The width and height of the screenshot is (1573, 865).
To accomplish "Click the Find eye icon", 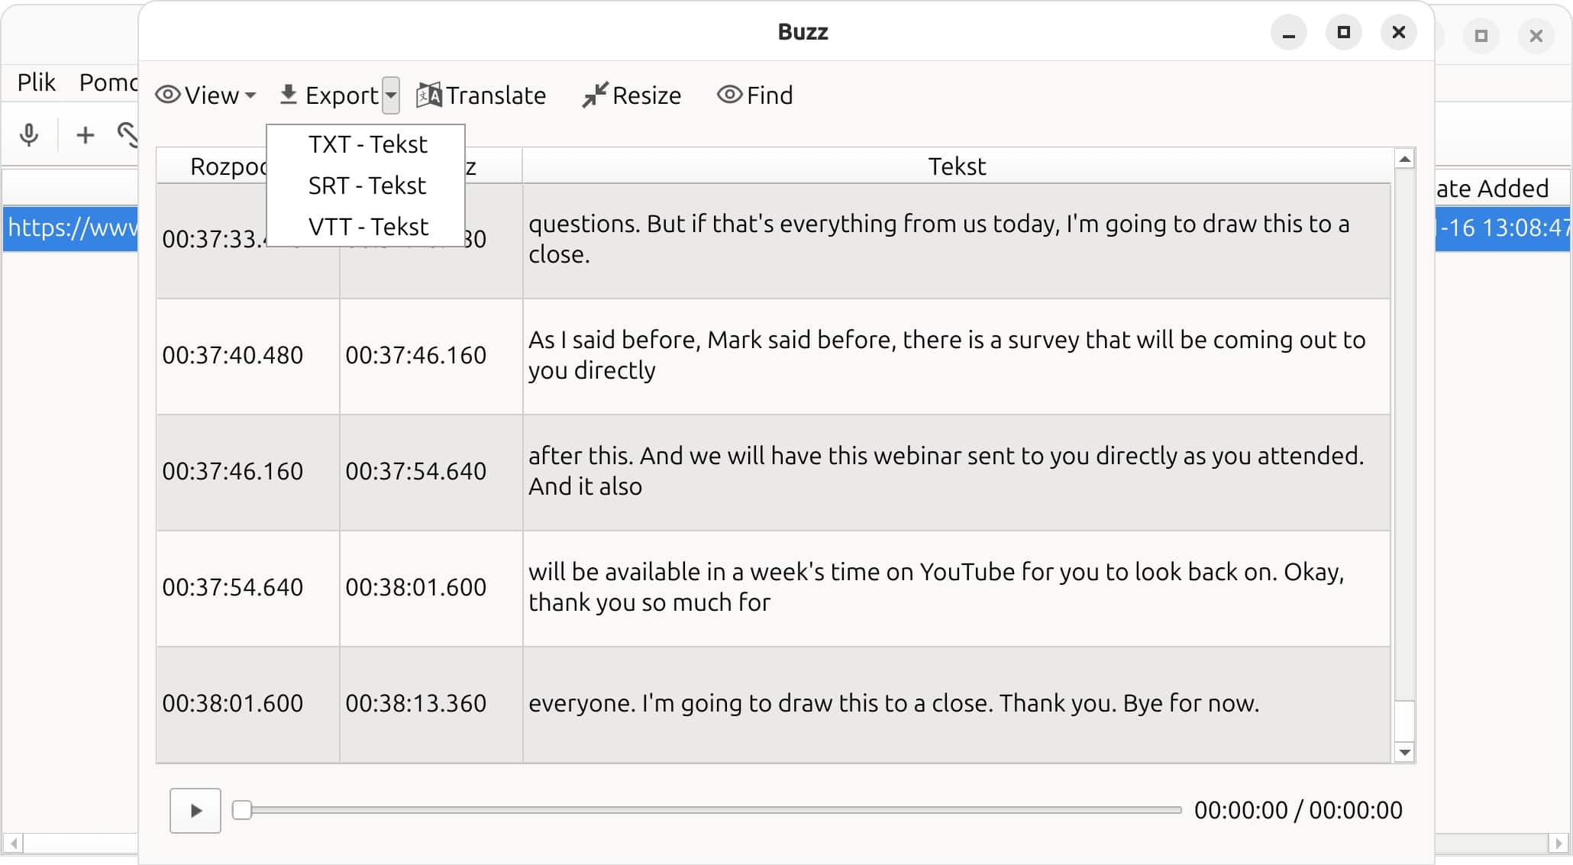I will (729, 95).
